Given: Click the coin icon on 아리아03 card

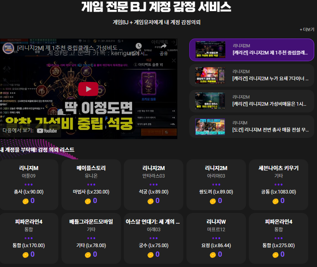Looking at the screenshot, I should coord(213,201).
